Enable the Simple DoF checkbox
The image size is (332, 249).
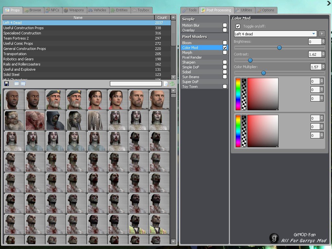click(225, 67)
